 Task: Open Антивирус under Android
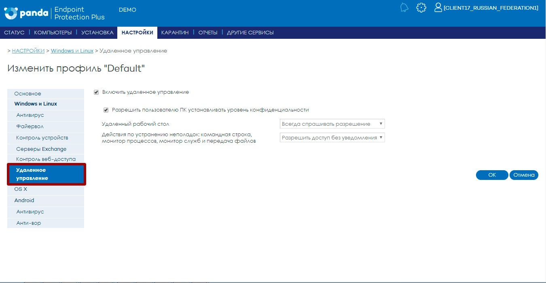(46, 212)
